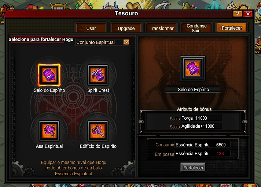Image resolution: width=261 pixels, height=187 pixels.
Task: Close the Tesouro window
Action: coord(248,14)
